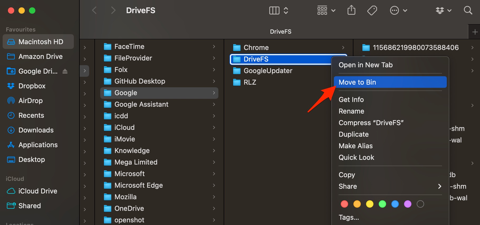The height and width of the screenshot is (225, 480).
Task: Apply the purple tag color
Action: [x=408, y=204]
